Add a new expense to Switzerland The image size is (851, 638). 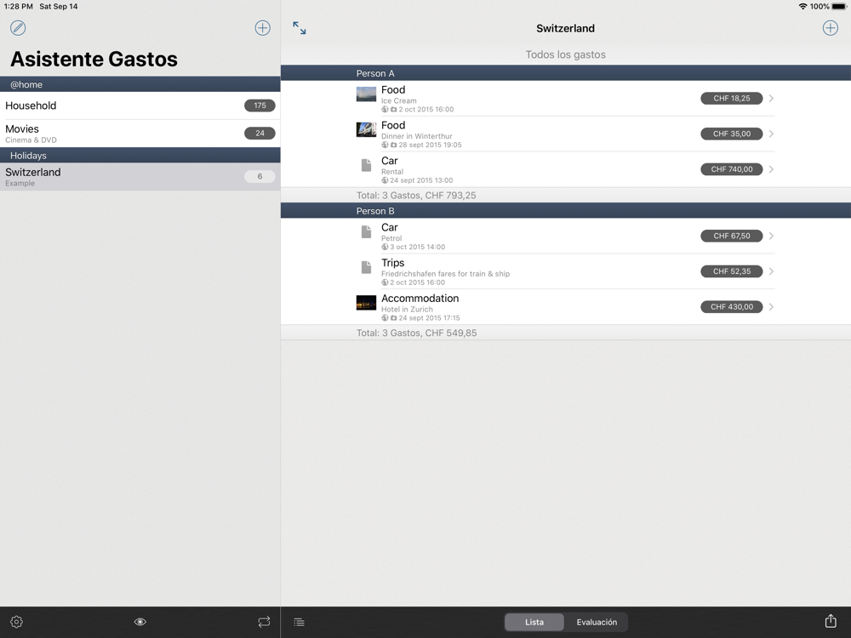click(x=830, y=28)
